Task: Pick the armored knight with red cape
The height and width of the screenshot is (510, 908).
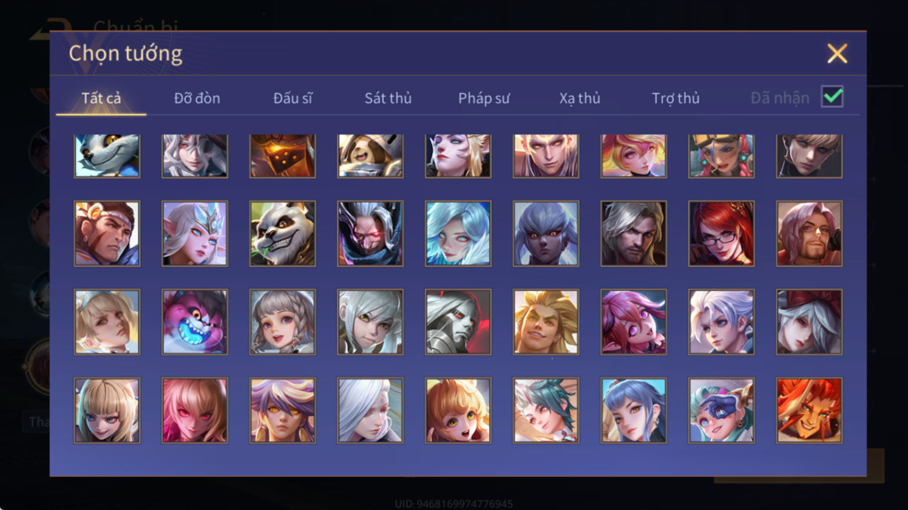Action: click(x=458, y=322)
